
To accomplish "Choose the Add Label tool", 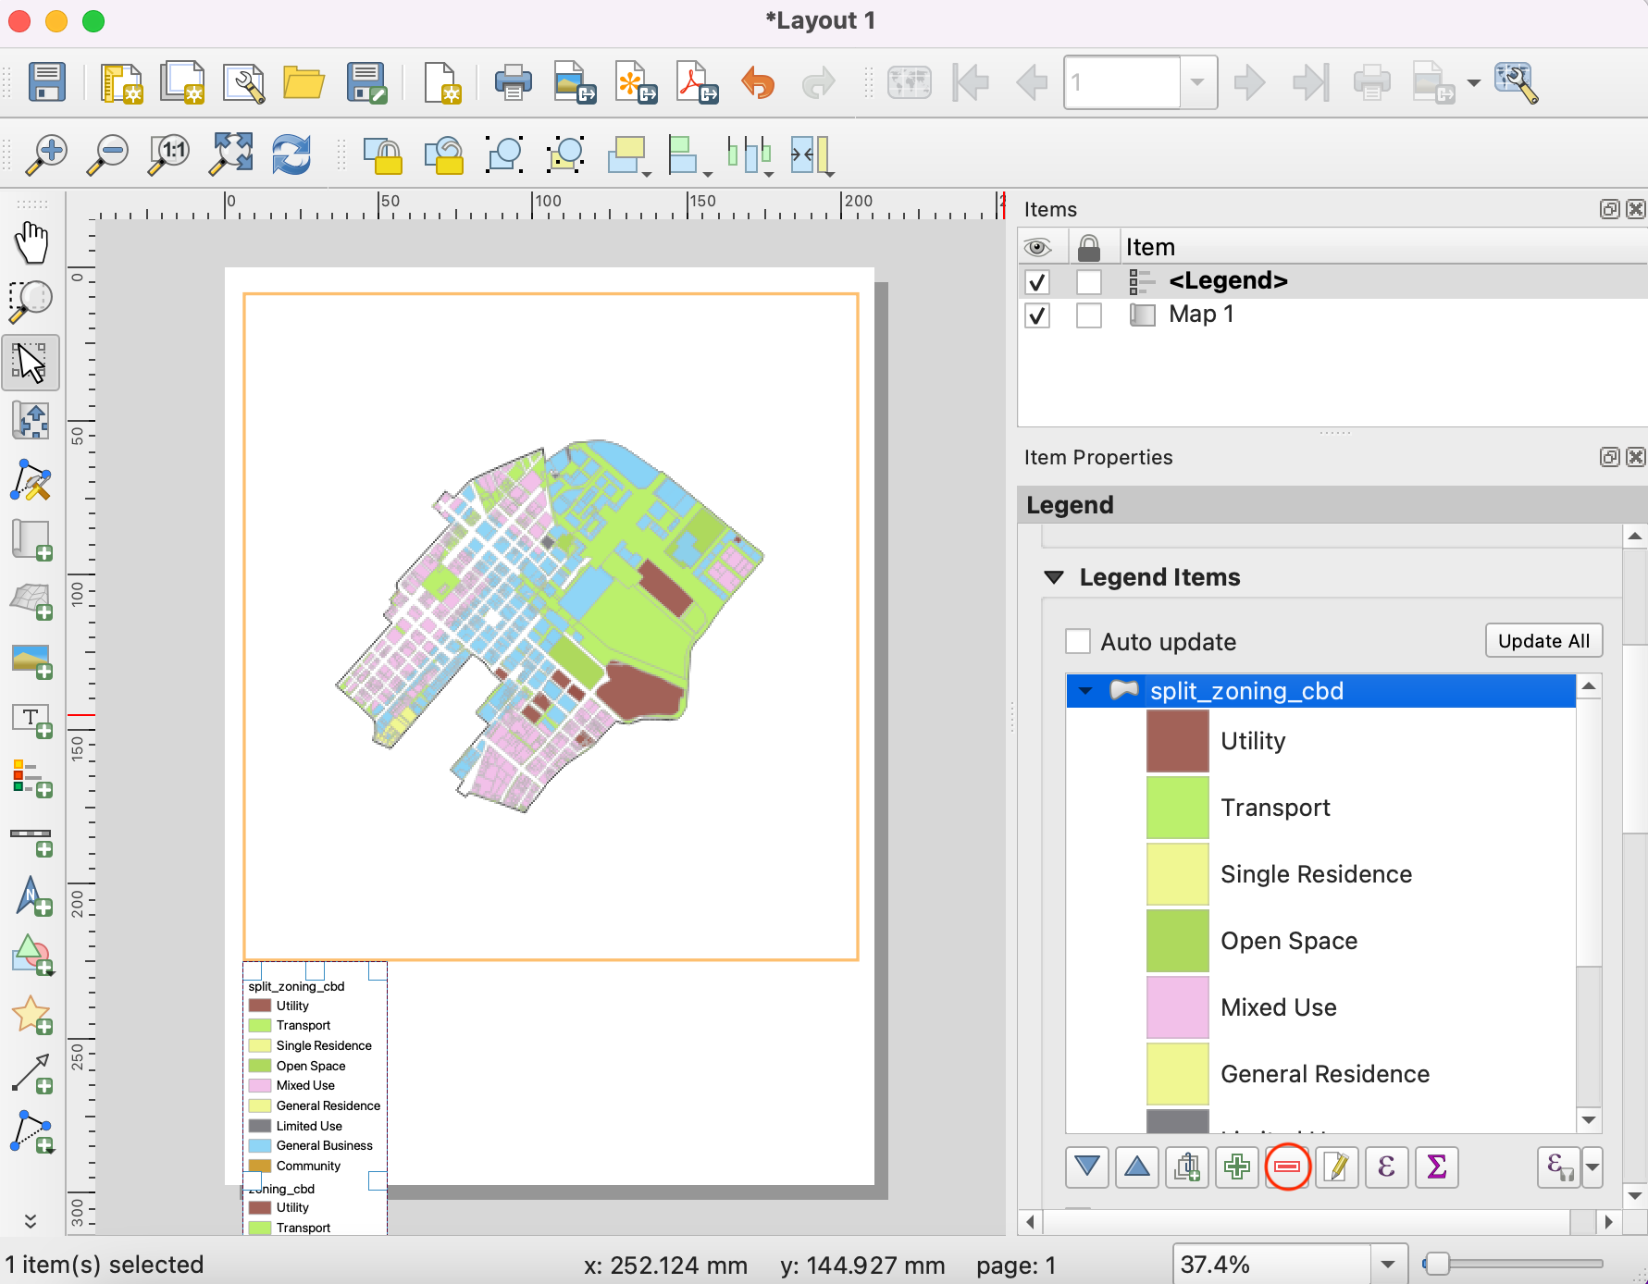I will pyautogui.click(x=31, y=721).
